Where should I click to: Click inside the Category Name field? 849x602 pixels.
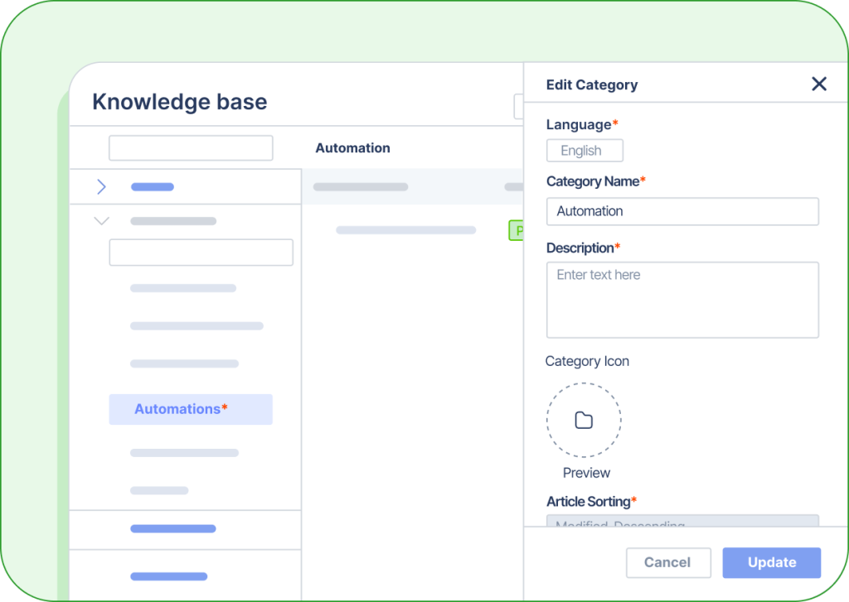(x=682, y=211)
